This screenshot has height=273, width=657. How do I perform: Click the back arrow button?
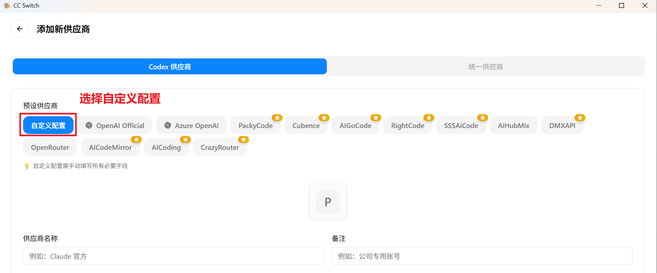20,29
